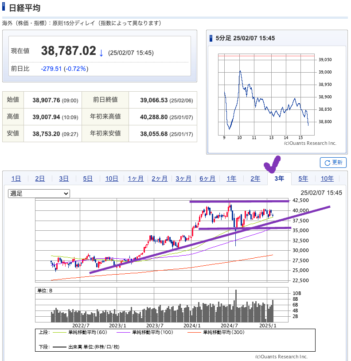Image resolution: width=351 pixels, height=361 pixels.
Task: Show the 1年 chart range
Action: [231, 179]
